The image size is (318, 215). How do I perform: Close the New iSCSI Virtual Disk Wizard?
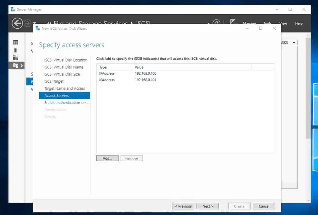[274, 28]
